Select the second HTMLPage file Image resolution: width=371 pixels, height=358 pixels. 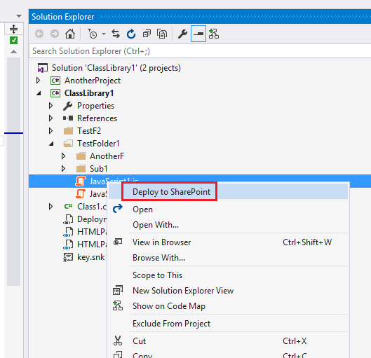click(x=92, y=244)
